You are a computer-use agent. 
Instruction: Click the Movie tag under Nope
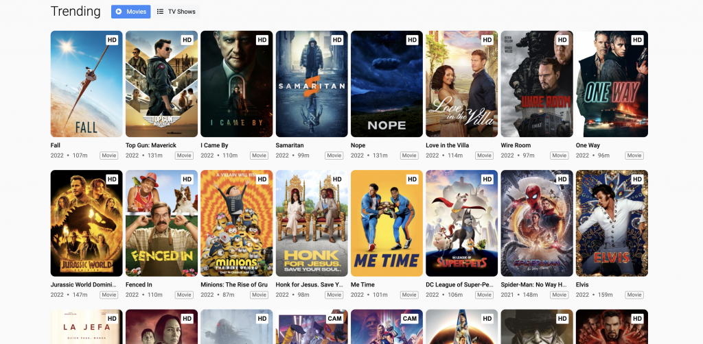[x=409, y=156]
